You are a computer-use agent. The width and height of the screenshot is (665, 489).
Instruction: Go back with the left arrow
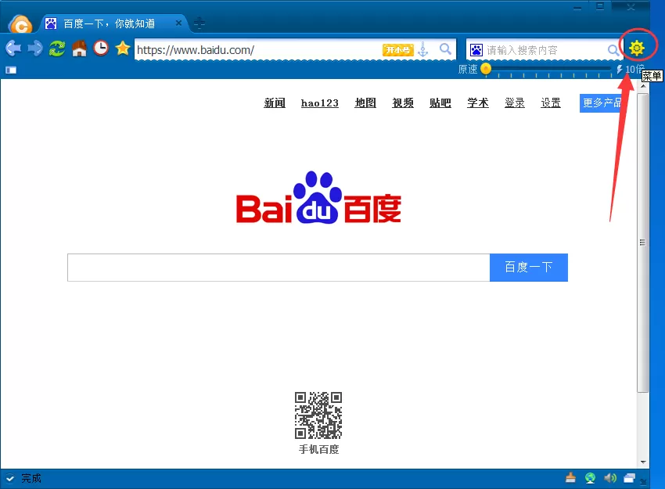point(13,49)
